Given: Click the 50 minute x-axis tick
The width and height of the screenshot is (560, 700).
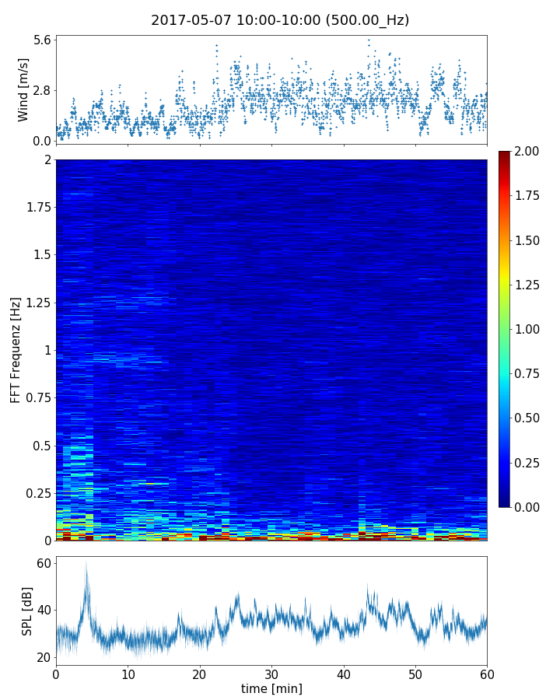Looking at the screenshot, I should click(x=415, y=673).
